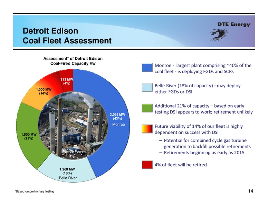The height and width of the screenshot is (207, 268).
Task: Click the 'Monroe Power Plant' photo caption
Action: point(73,154)
